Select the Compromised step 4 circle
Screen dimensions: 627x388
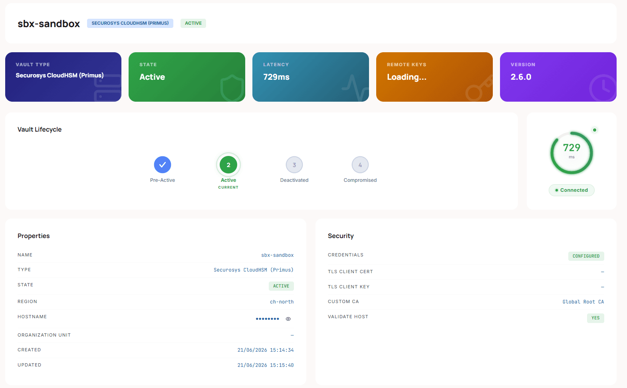[360, 165]
